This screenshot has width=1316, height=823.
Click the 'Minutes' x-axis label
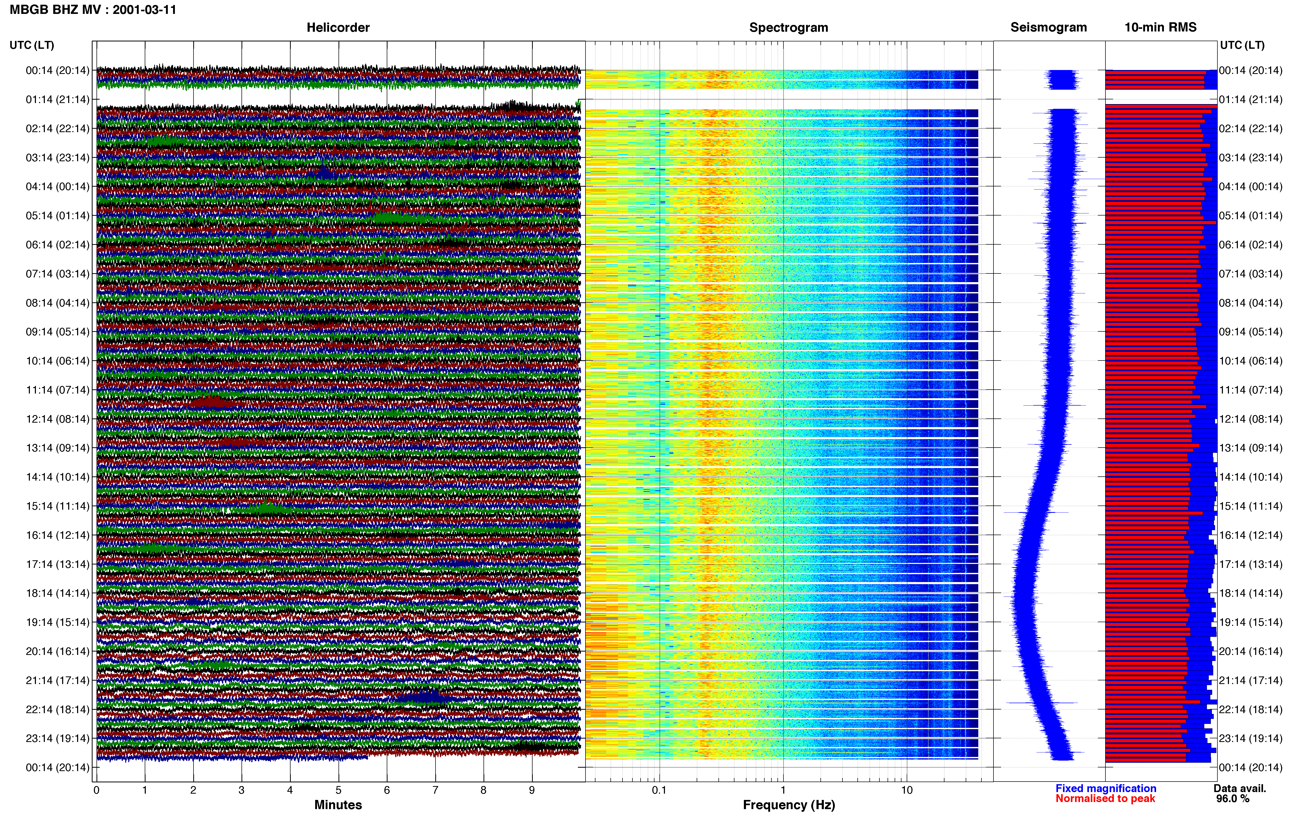(338, 804)
